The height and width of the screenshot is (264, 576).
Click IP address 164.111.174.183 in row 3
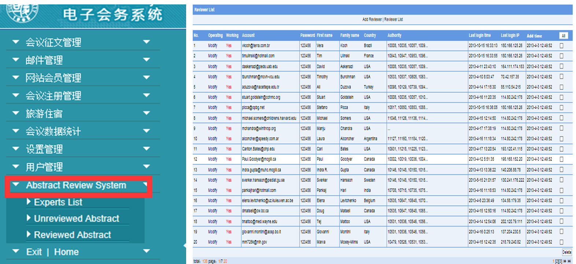point(512,66)
